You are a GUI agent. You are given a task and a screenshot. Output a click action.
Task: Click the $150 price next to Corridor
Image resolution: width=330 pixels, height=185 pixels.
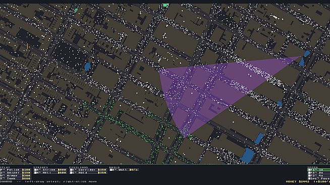102,170
